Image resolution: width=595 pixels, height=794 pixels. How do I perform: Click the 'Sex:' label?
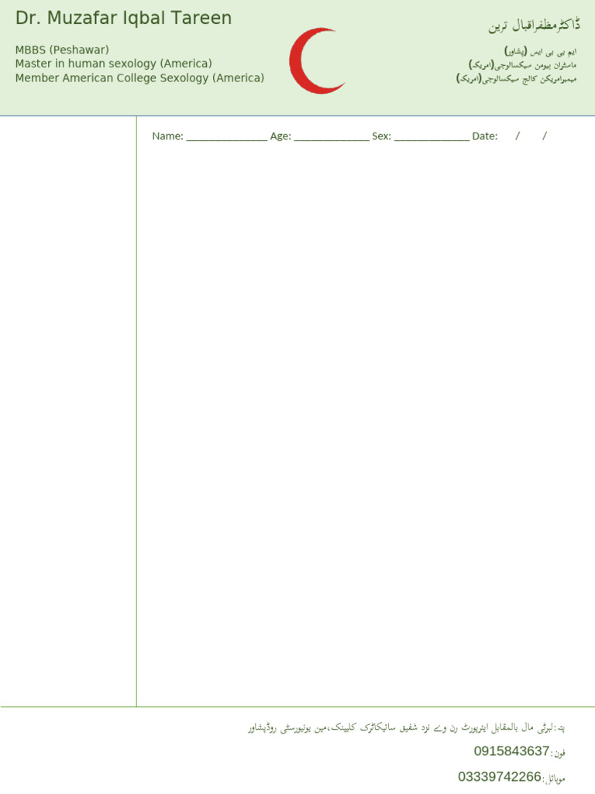tap(381, 136)
